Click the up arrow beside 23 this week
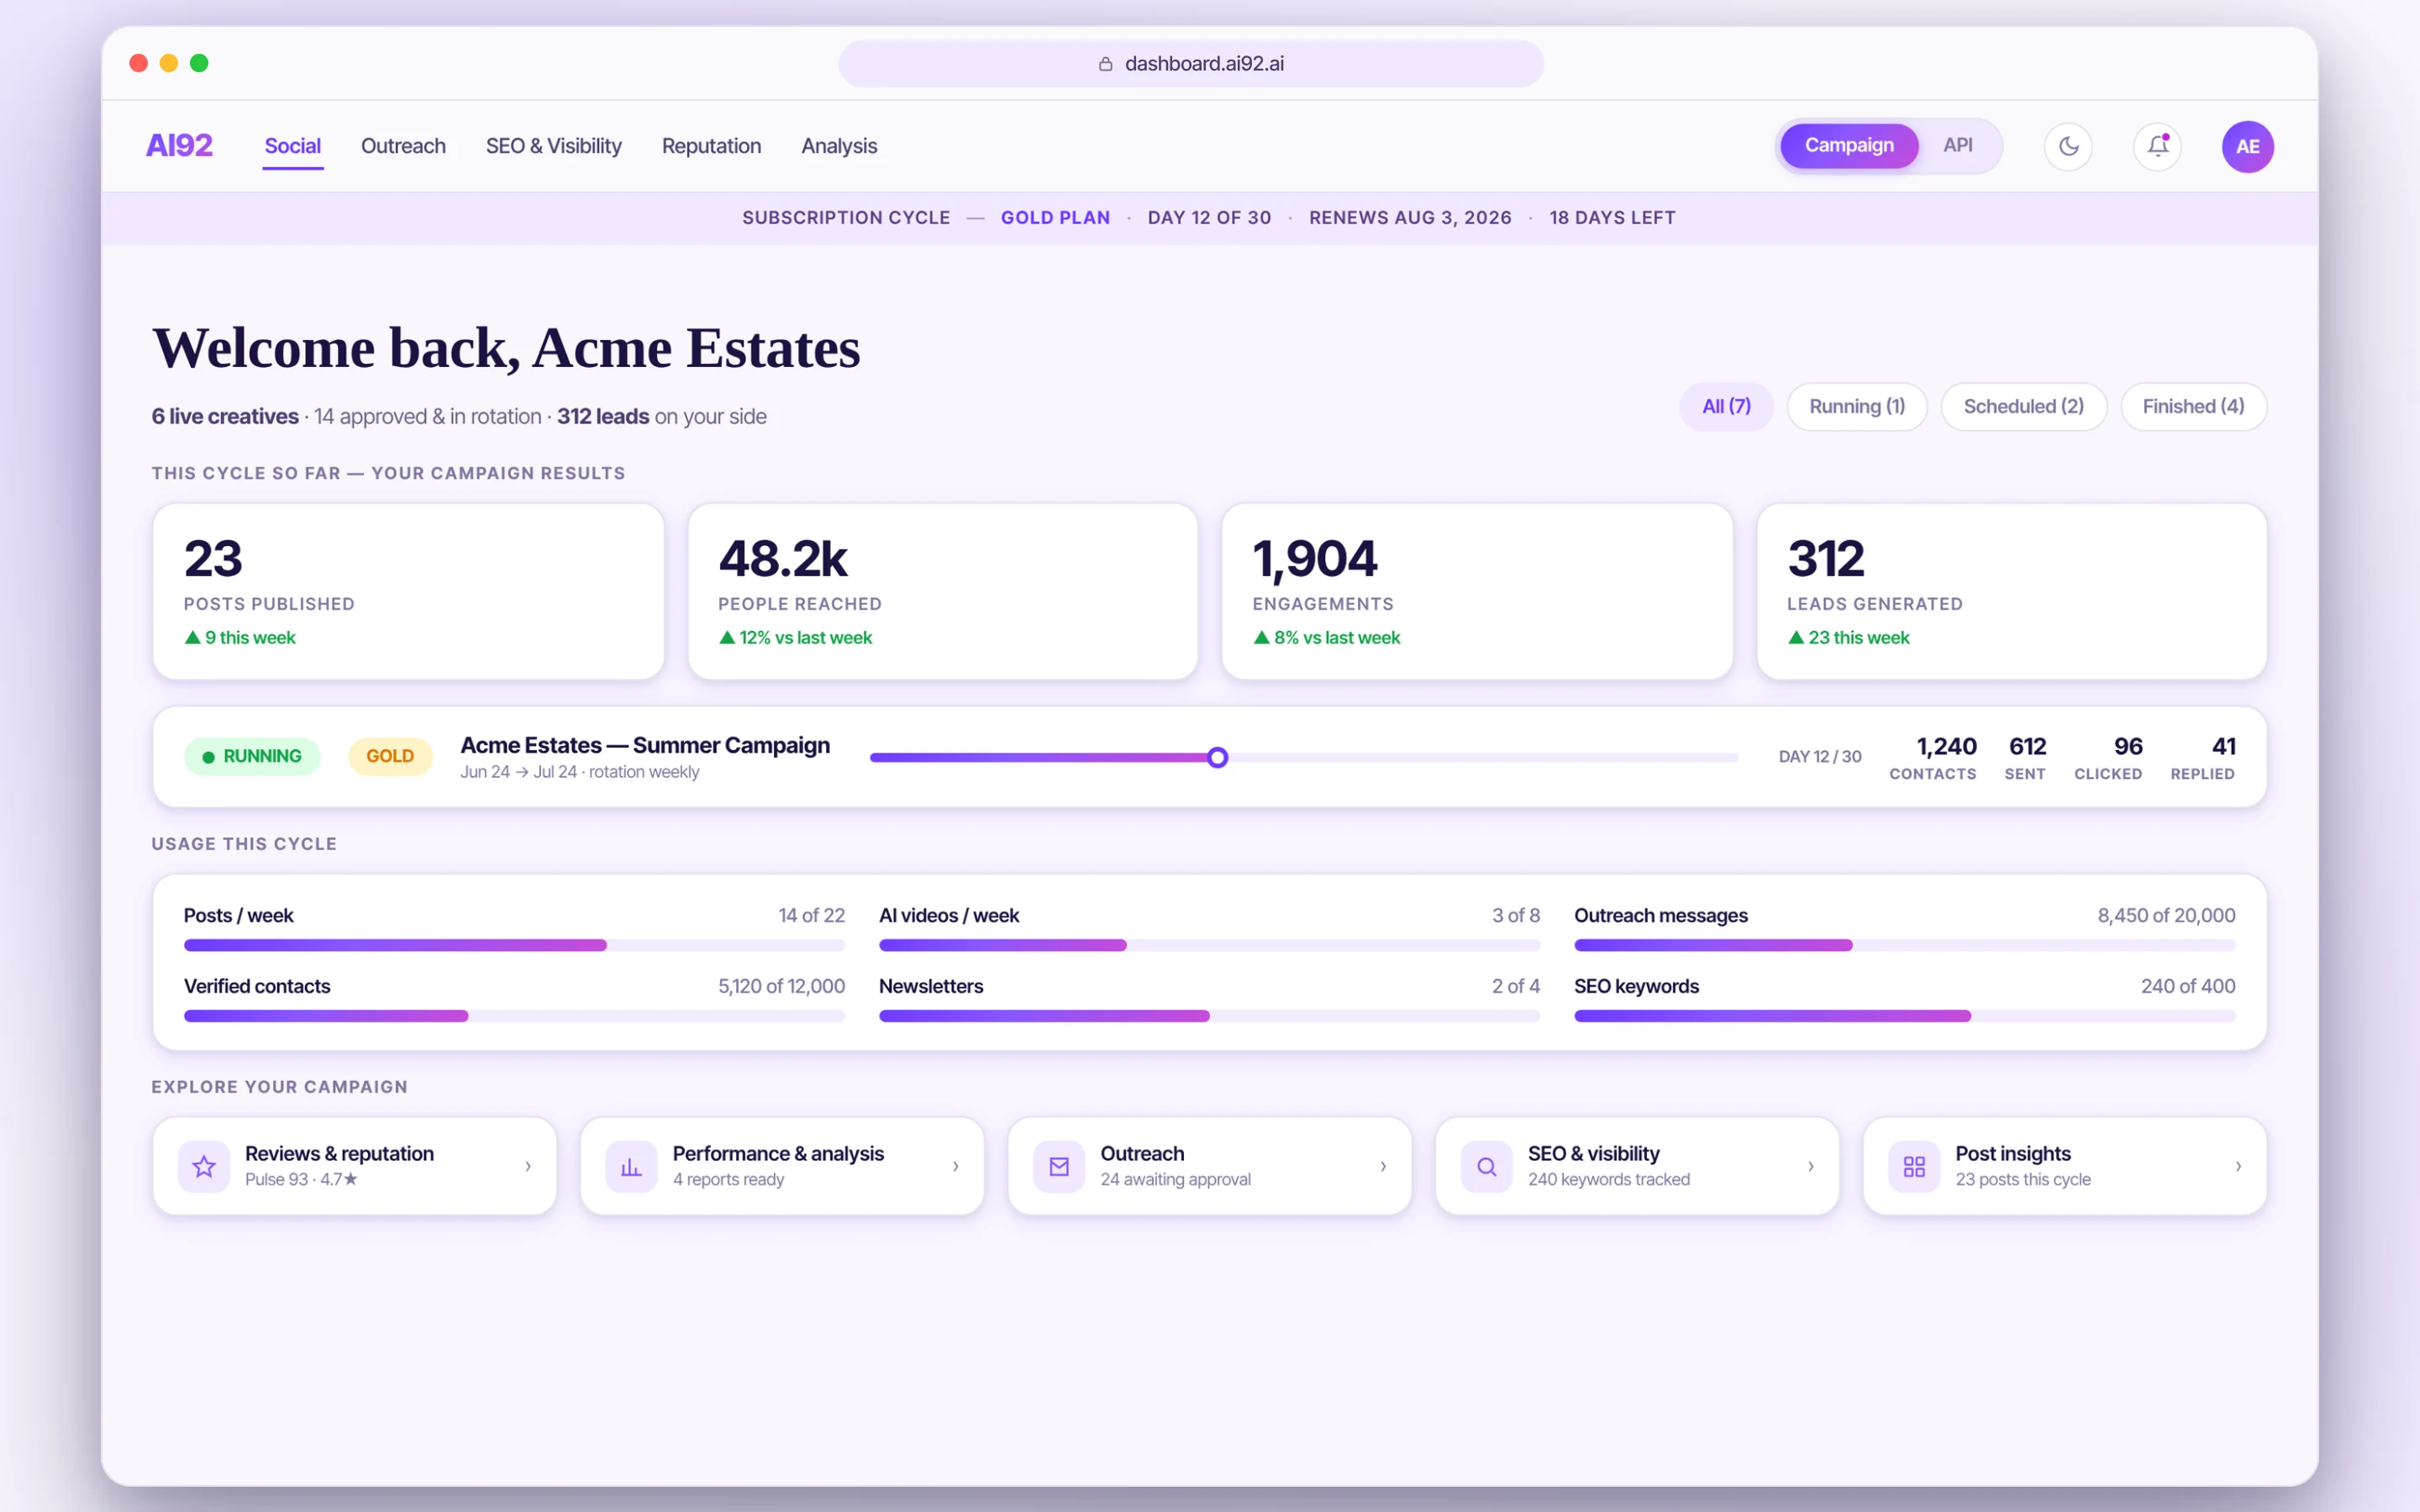 coord(1796,637)
